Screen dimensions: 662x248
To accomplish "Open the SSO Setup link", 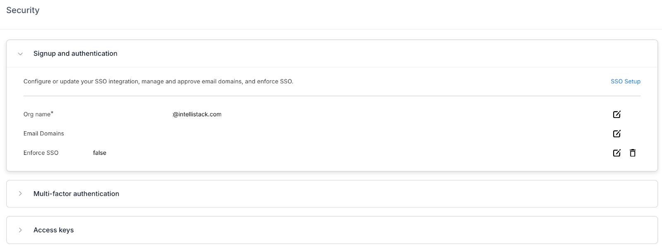I will coord(625,82).
